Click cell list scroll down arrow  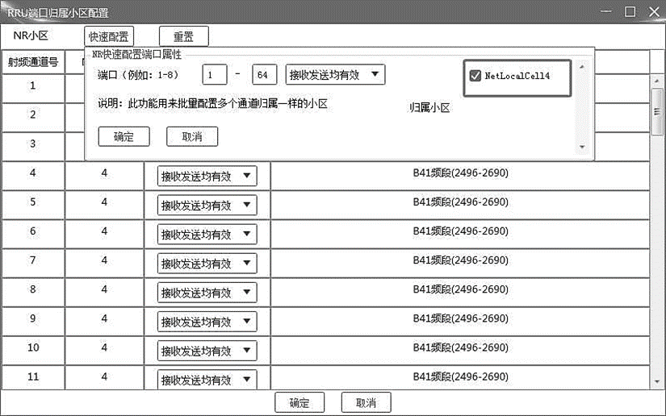582,147
